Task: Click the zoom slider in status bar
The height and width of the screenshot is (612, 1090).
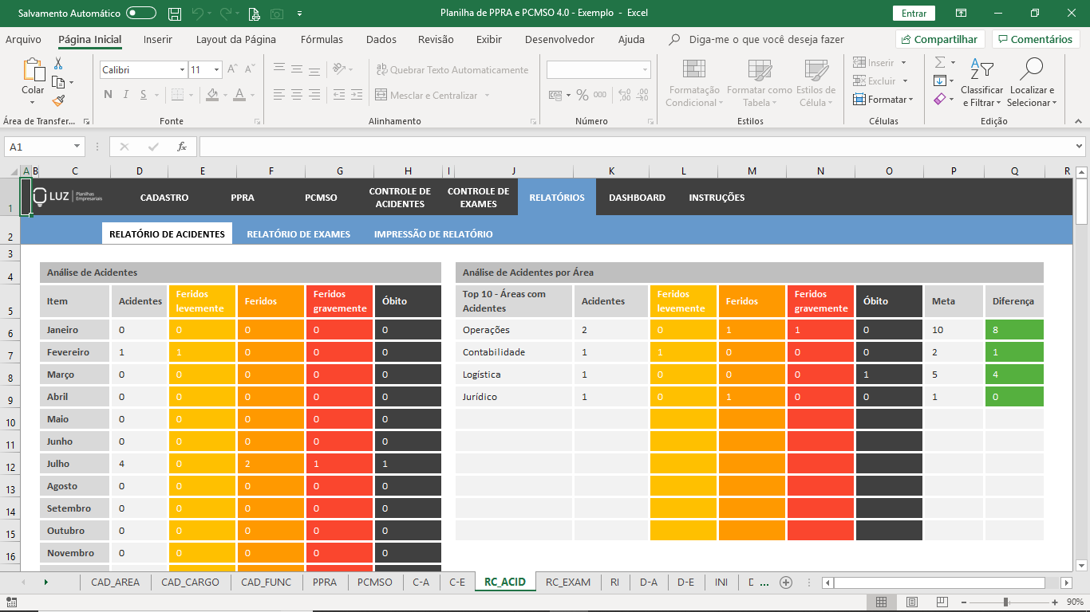Action: tap(1005, 602)
